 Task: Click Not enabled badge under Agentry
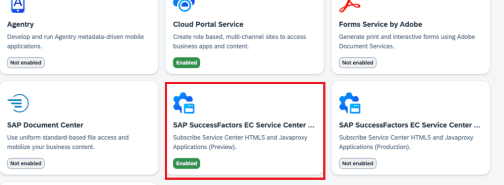26,63
